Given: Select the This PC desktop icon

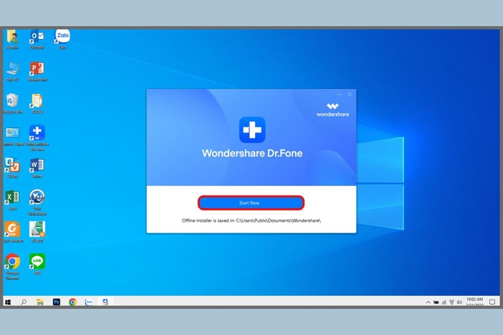Looking at the screenshot, I should click(x=13, y=72).
